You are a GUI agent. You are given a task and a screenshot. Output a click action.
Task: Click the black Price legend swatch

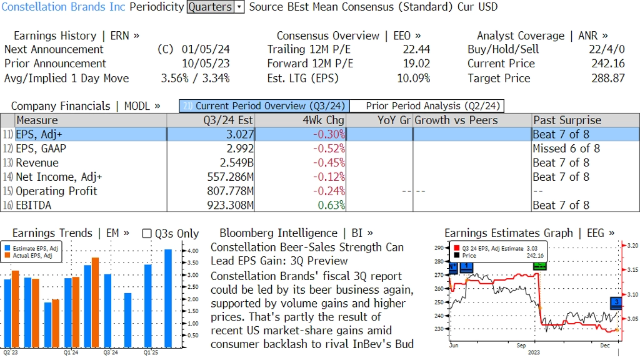456,255
